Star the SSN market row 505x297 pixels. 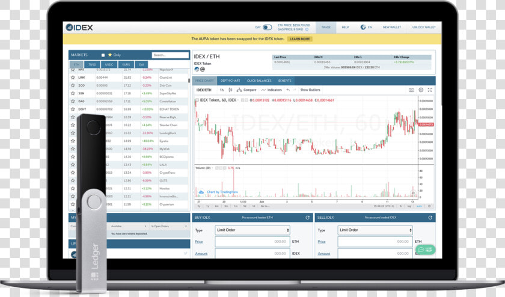(x=73, y=93)
